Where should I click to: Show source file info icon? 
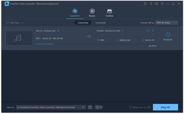(58, 31)
